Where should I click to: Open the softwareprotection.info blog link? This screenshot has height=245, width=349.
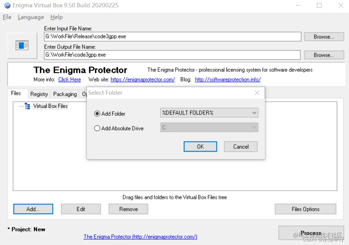point(228,79)
